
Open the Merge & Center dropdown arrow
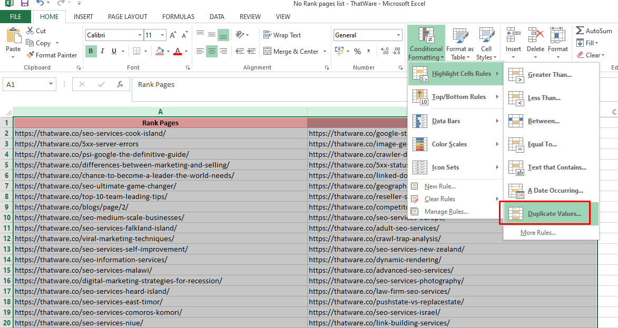click(325, 51)
